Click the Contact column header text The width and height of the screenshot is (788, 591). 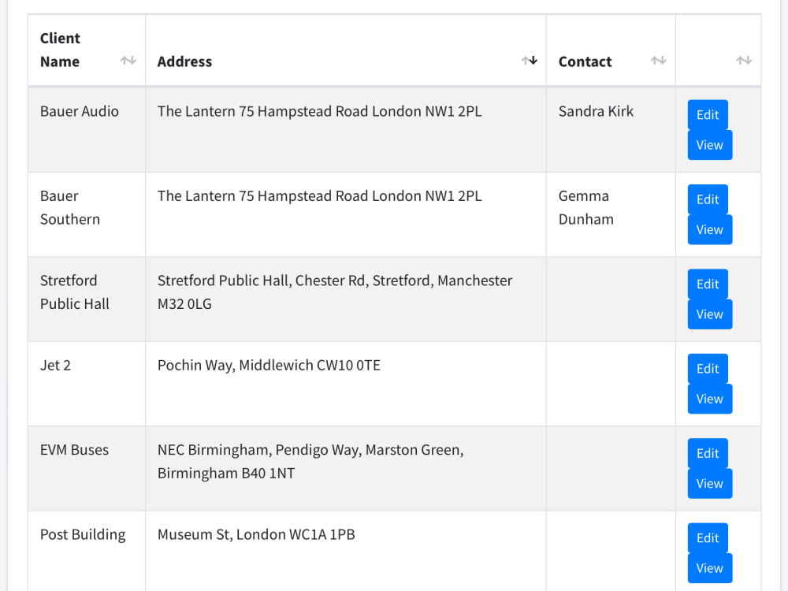point(585,61)
